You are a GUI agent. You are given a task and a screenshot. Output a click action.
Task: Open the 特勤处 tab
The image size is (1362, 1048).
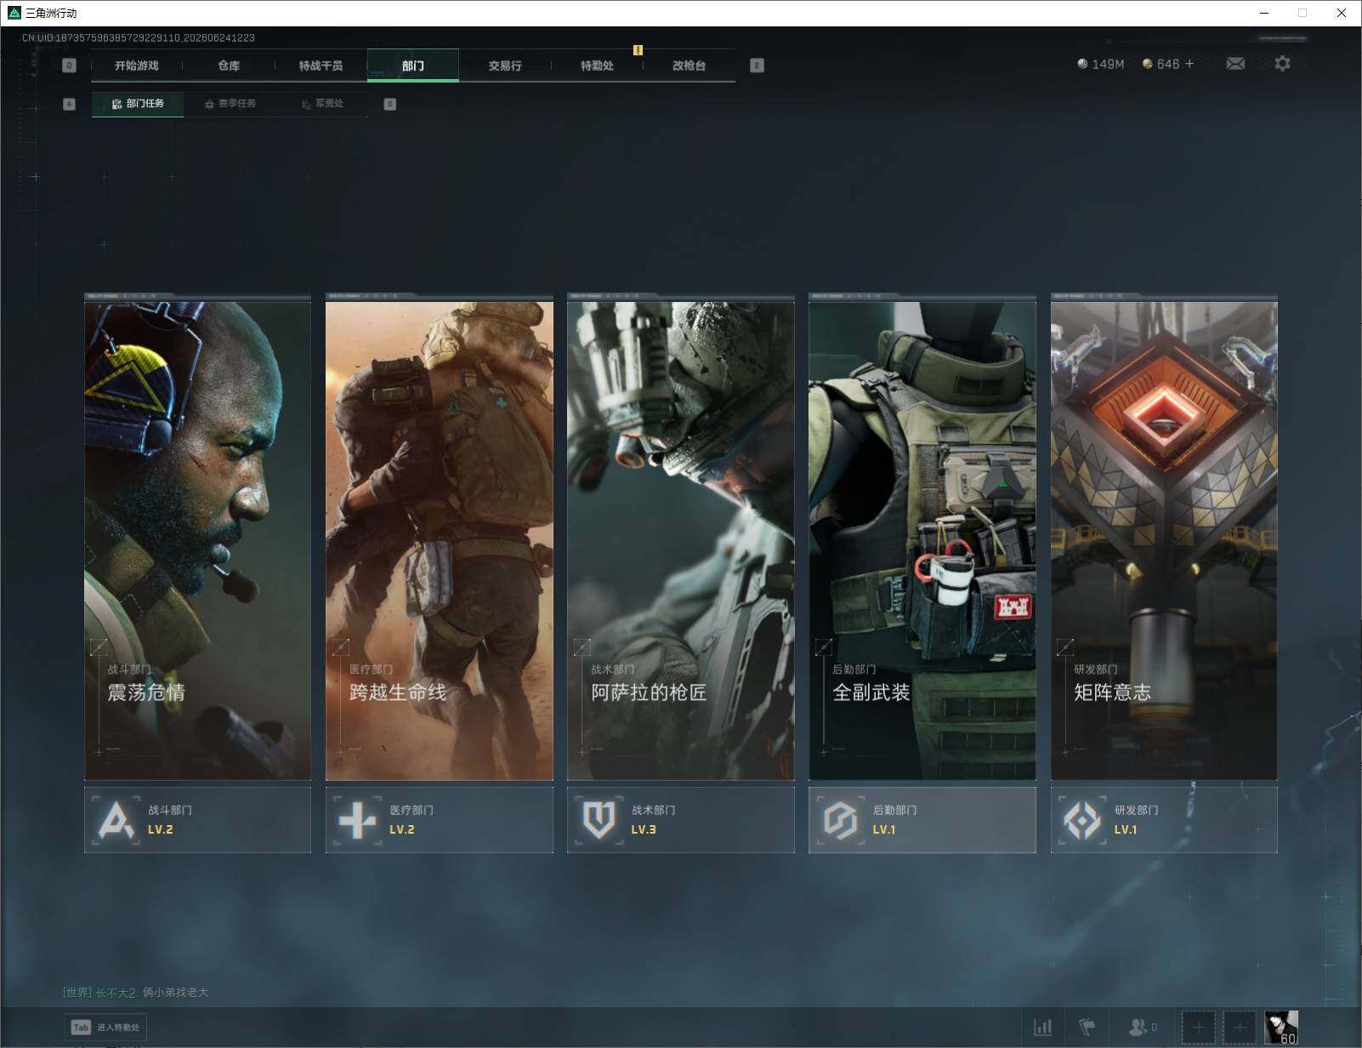[x=597, y=65]
